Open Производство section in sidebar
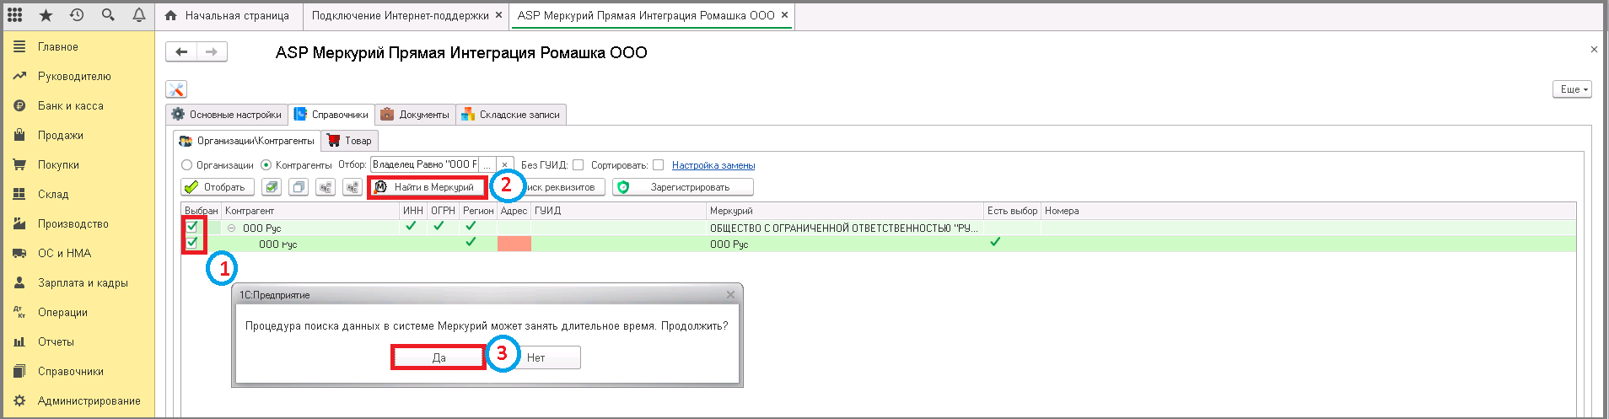The height and width of the screenshot is (419, 1609). point(78,224)
